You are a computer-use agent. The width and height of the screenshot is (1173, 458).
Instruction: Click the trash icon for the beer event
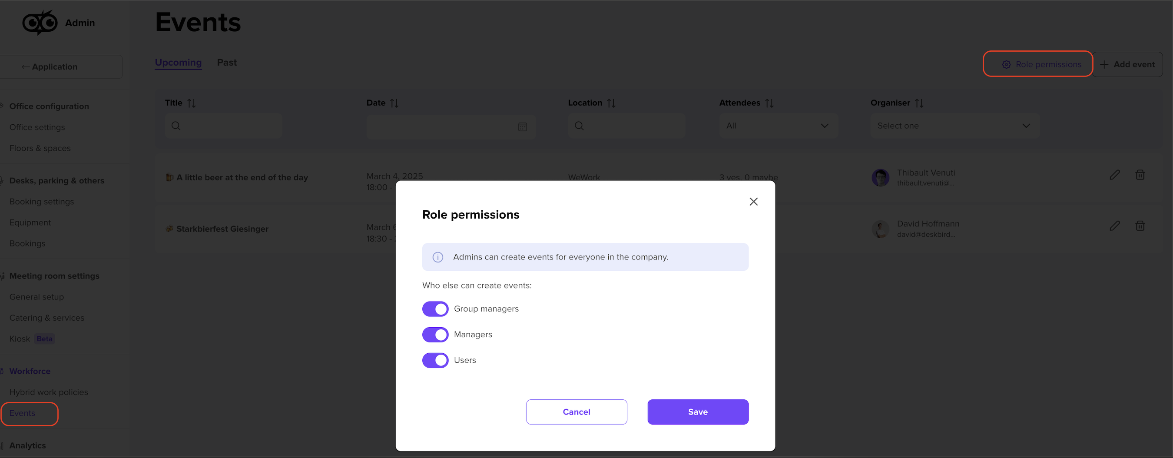1140,175
